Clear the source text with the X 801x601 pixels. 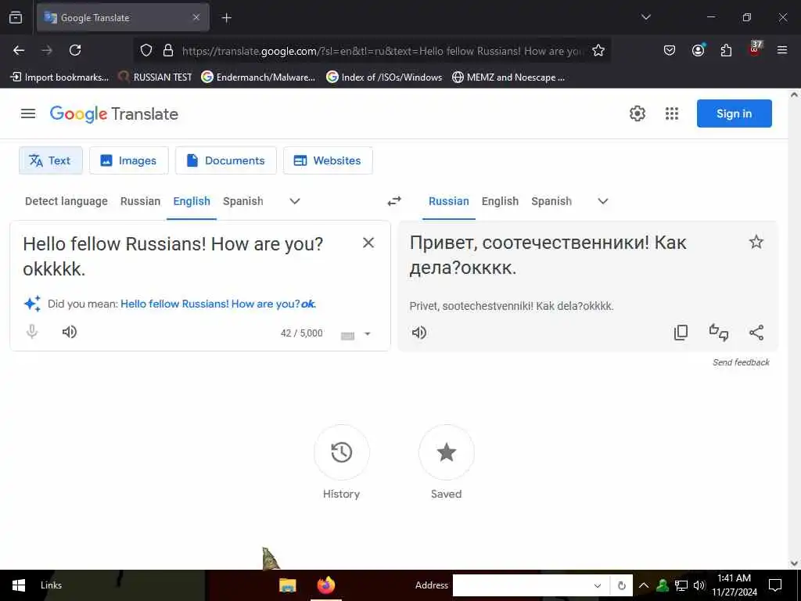(x=368, y=243)
